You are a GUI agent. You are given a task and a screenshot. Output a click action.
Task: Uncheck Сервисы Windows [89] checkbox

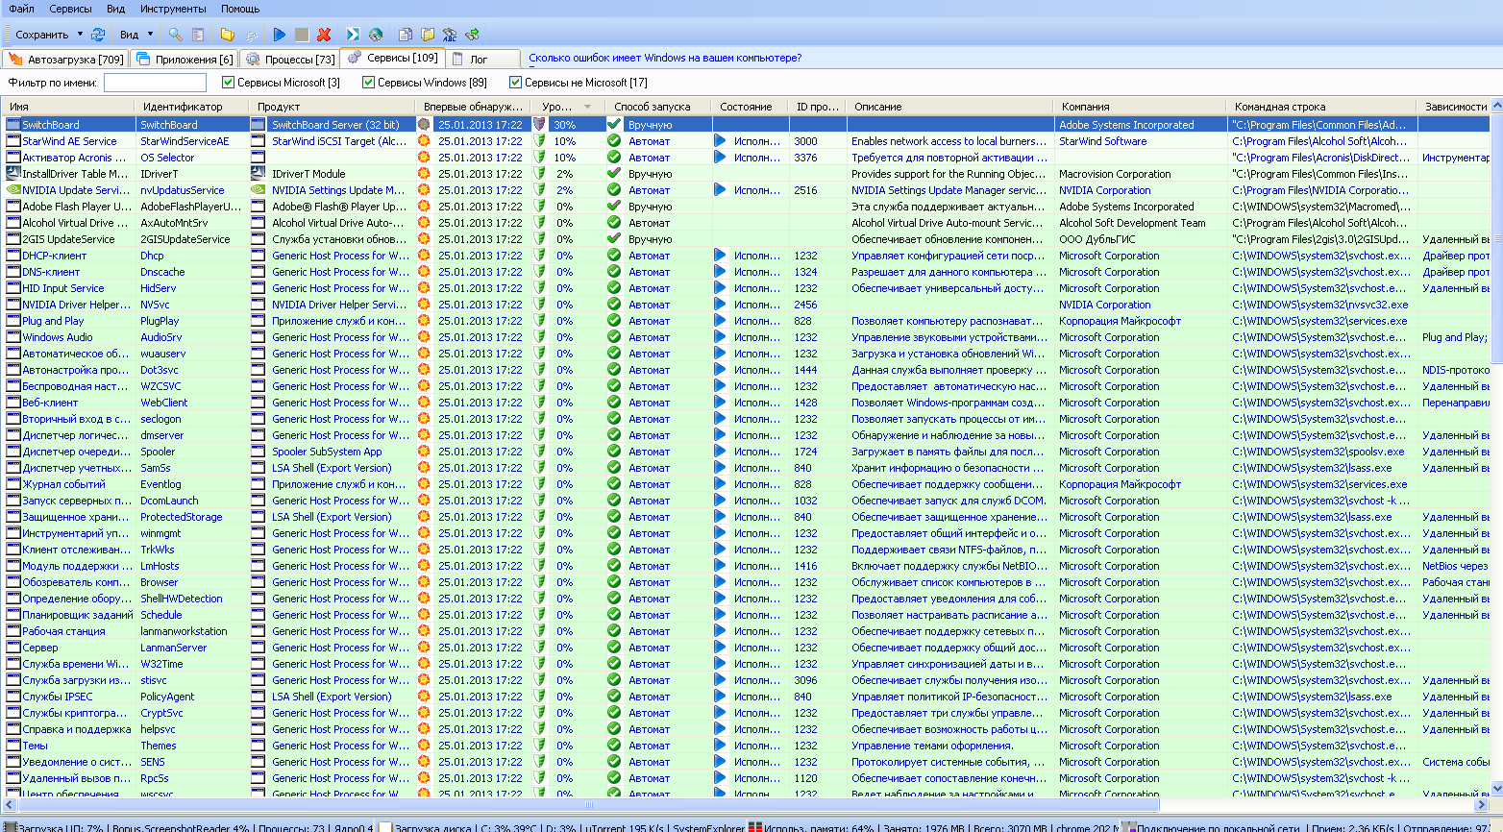368,83
